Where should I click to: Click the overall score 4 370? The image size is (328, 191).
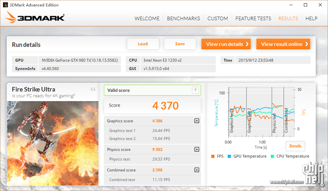coord(166,106)
